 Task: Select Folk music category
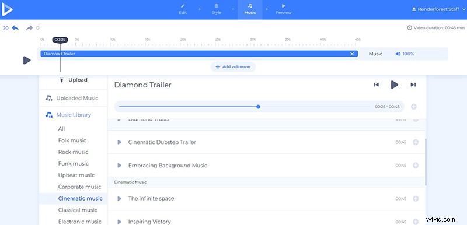click(x=72, y=140)
